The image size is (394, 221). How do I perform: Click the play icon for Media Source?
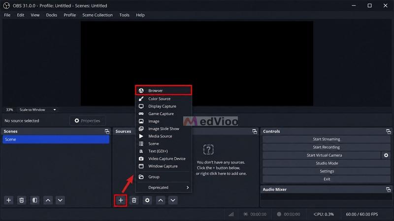pos(141,136)
